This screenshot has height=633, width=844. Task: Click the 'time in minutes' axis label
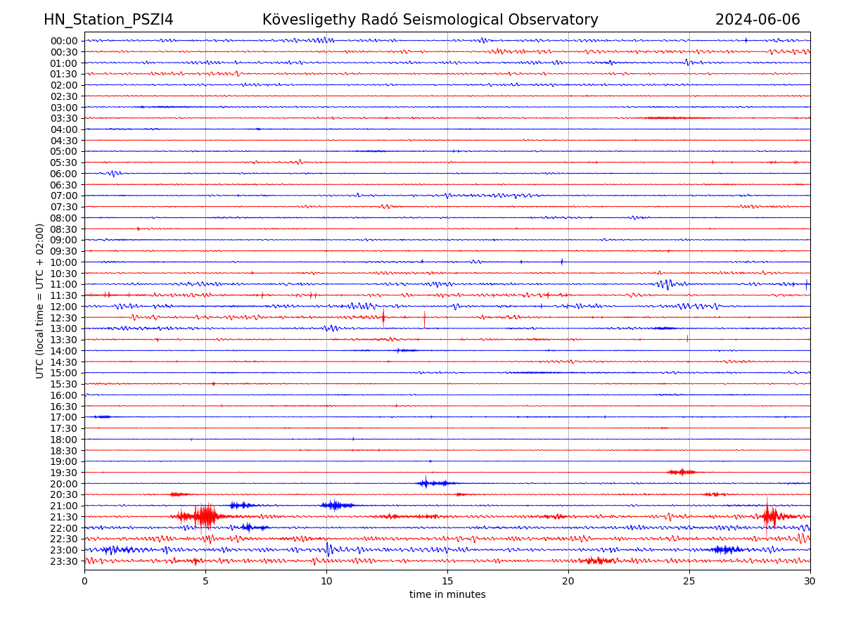(447, 595)
